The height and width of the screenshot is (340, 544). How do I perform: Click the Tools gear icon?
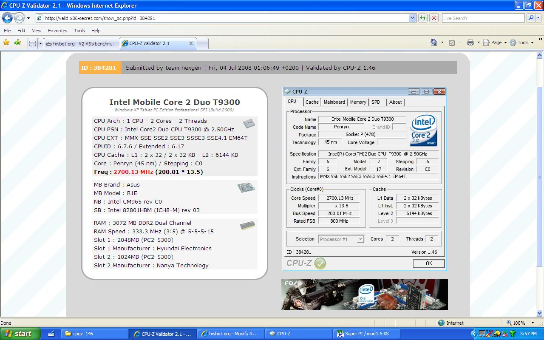tap(513, 42)
